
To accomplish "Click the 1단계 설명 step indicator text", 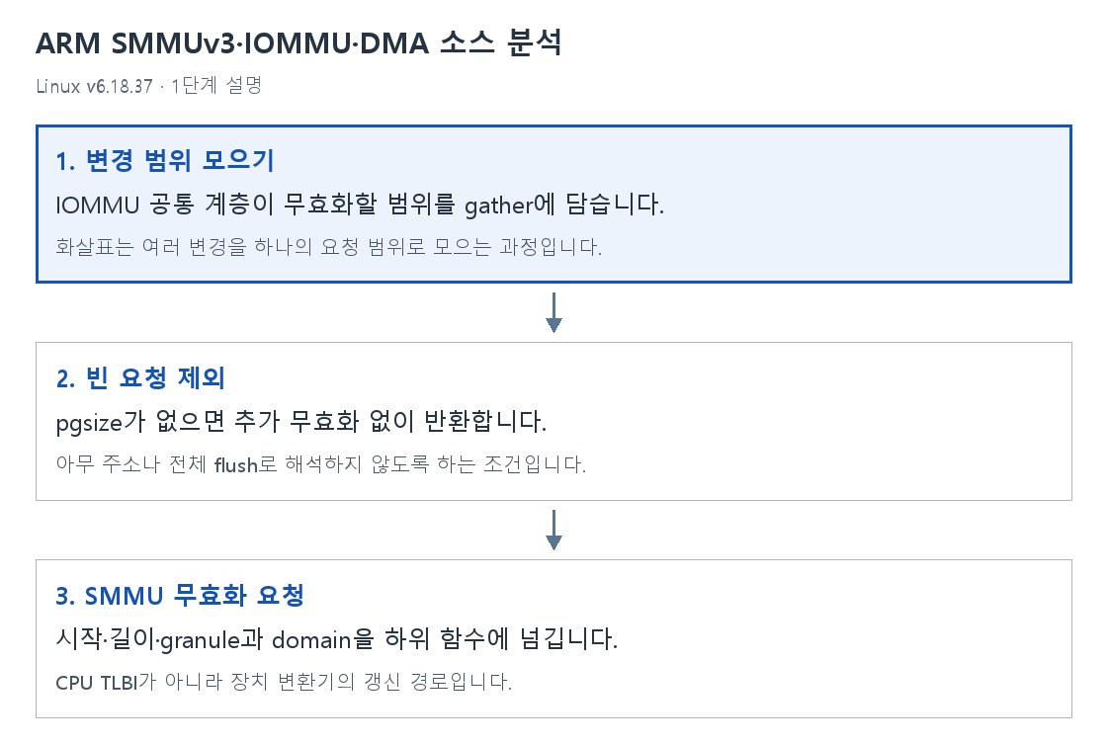I will tap(216, 85).
